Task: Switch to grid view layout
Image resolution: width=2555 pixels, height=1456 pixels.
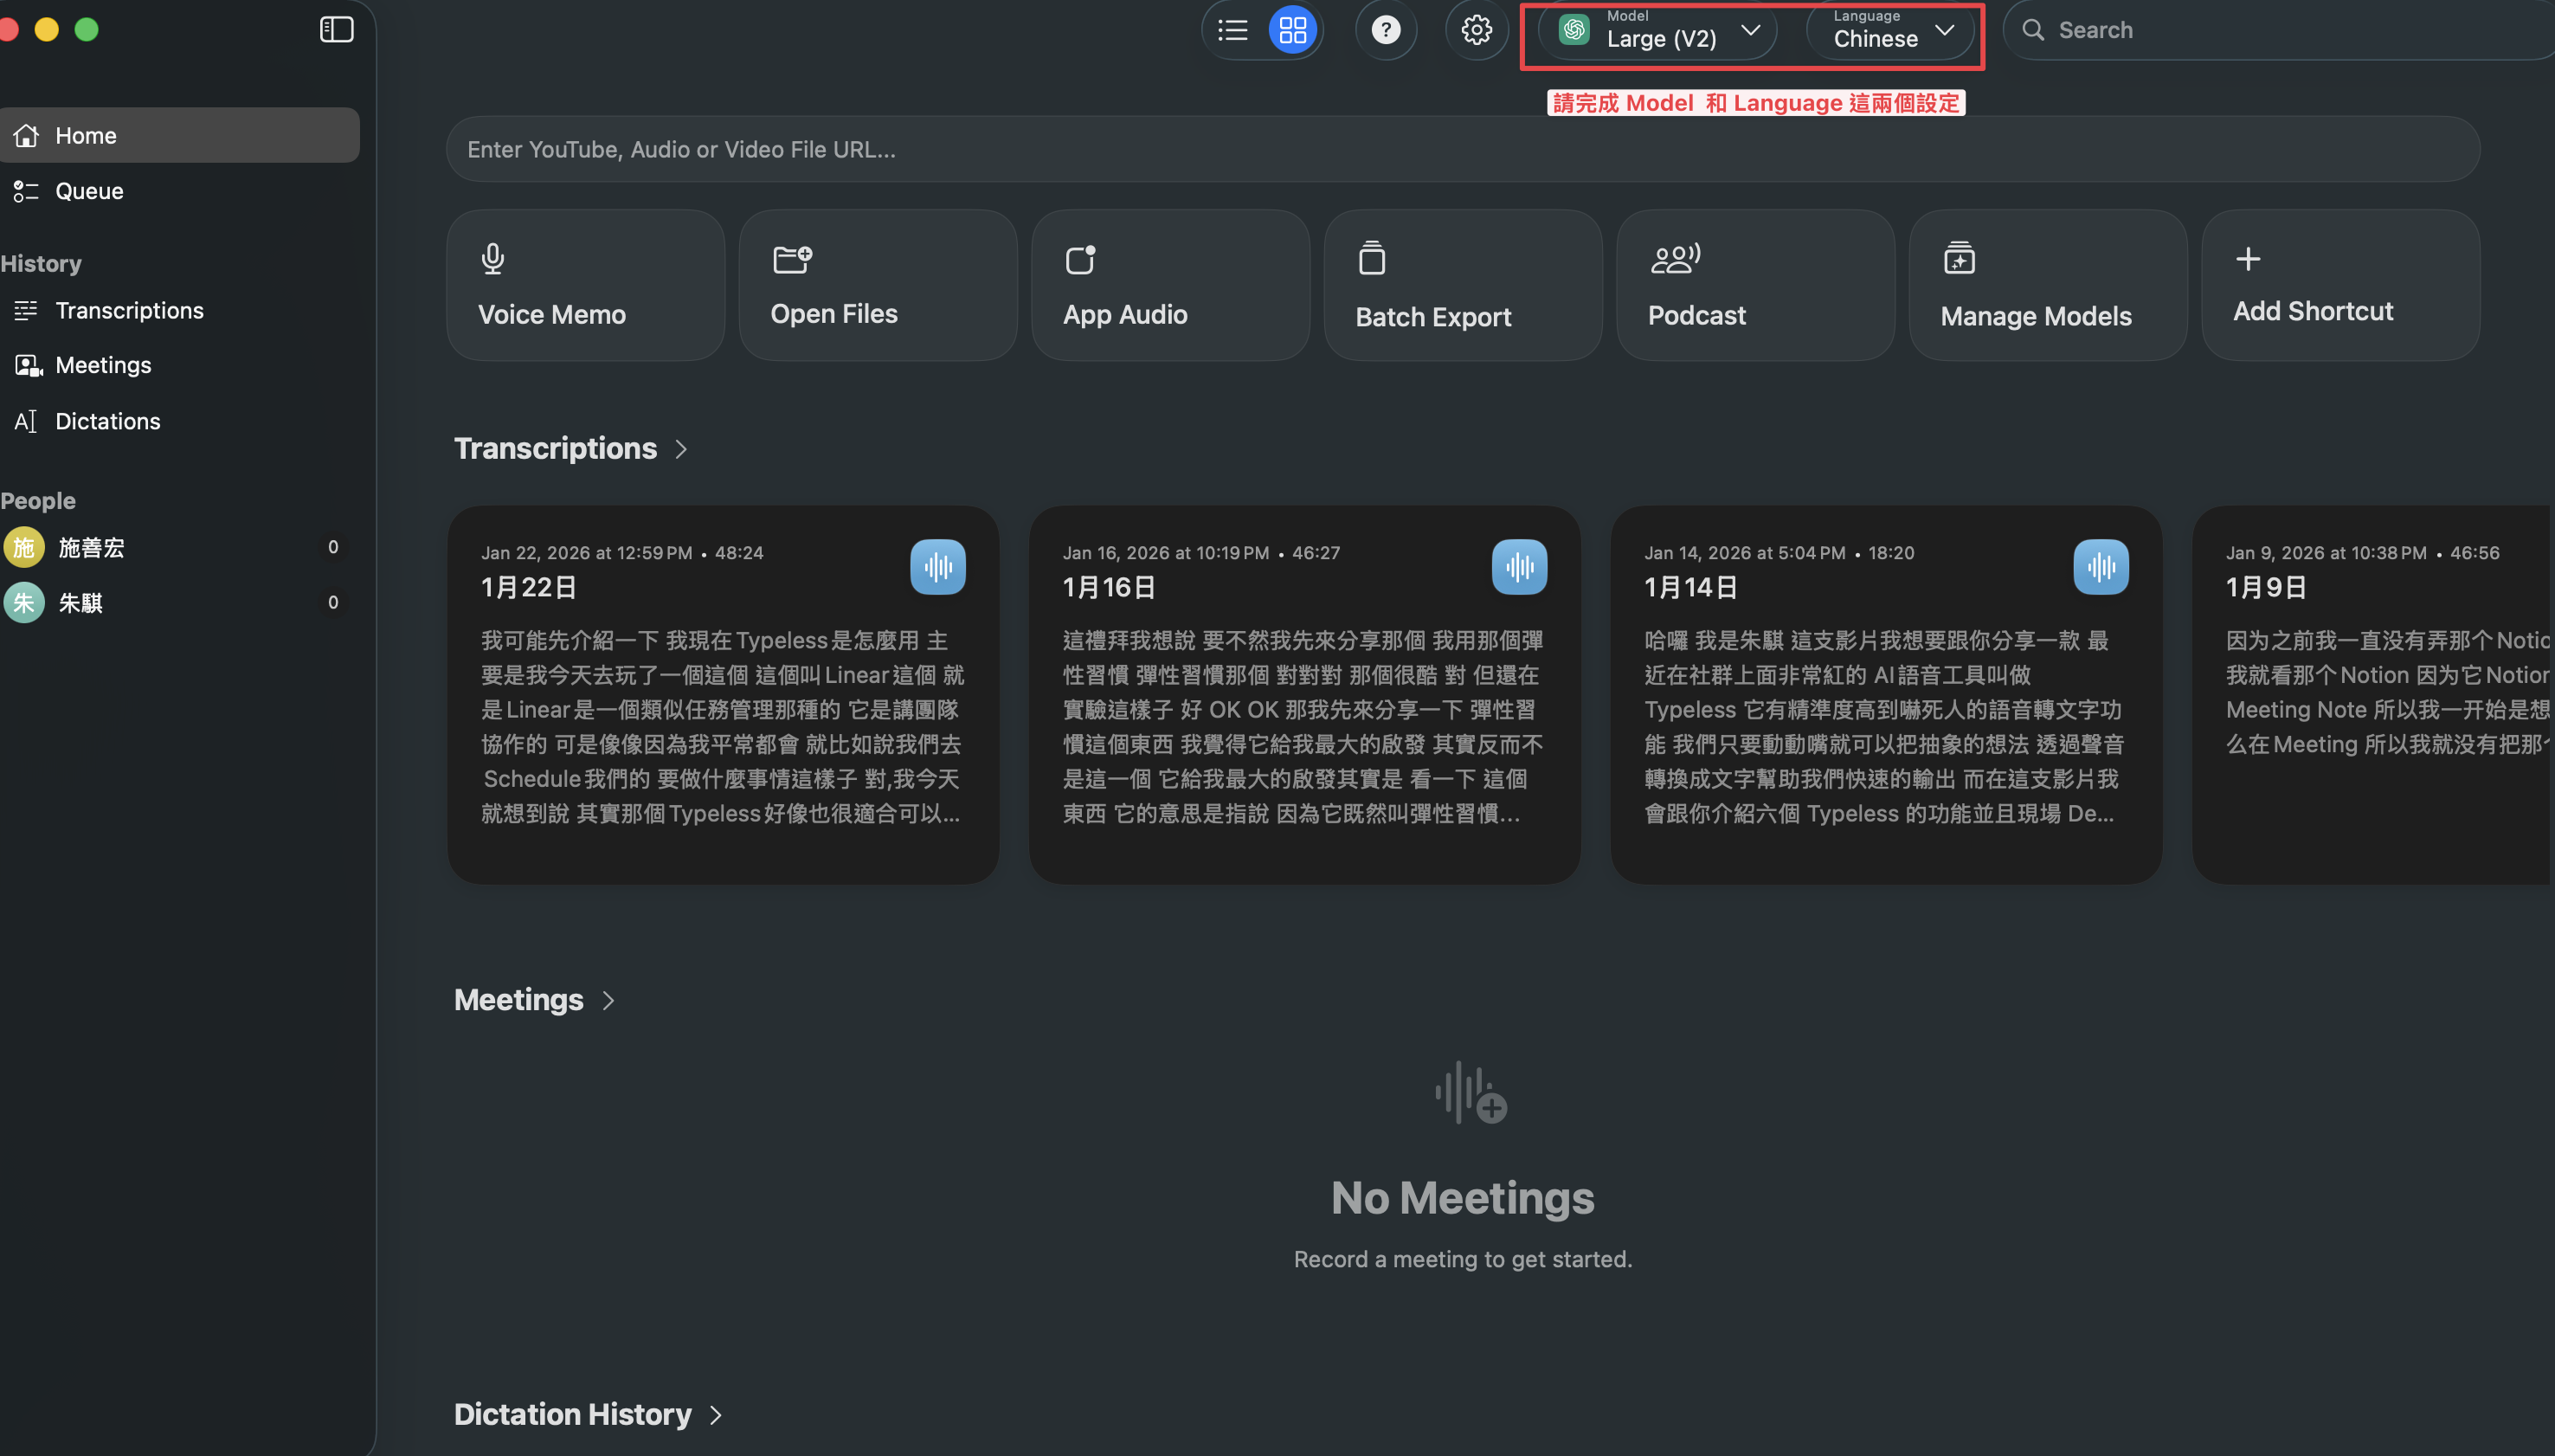Action: (1292, 30)
